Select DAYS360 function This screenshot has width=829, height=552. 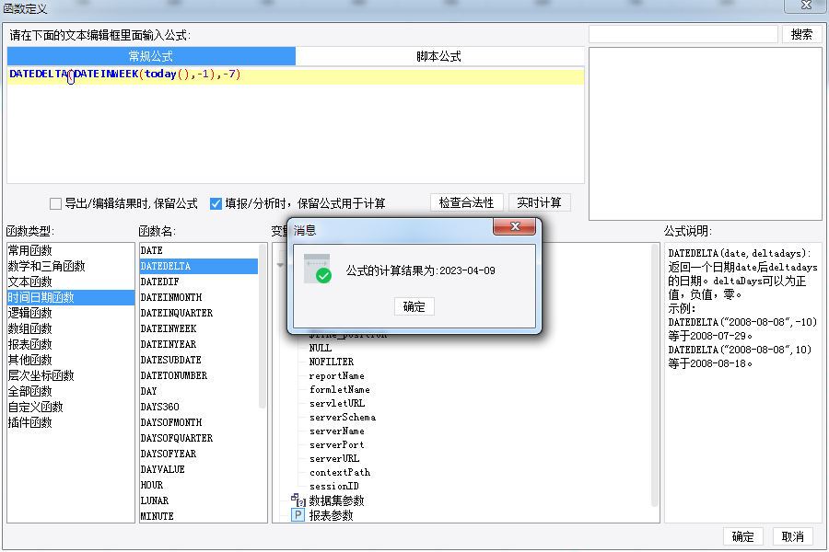click(x=199, y=407)
